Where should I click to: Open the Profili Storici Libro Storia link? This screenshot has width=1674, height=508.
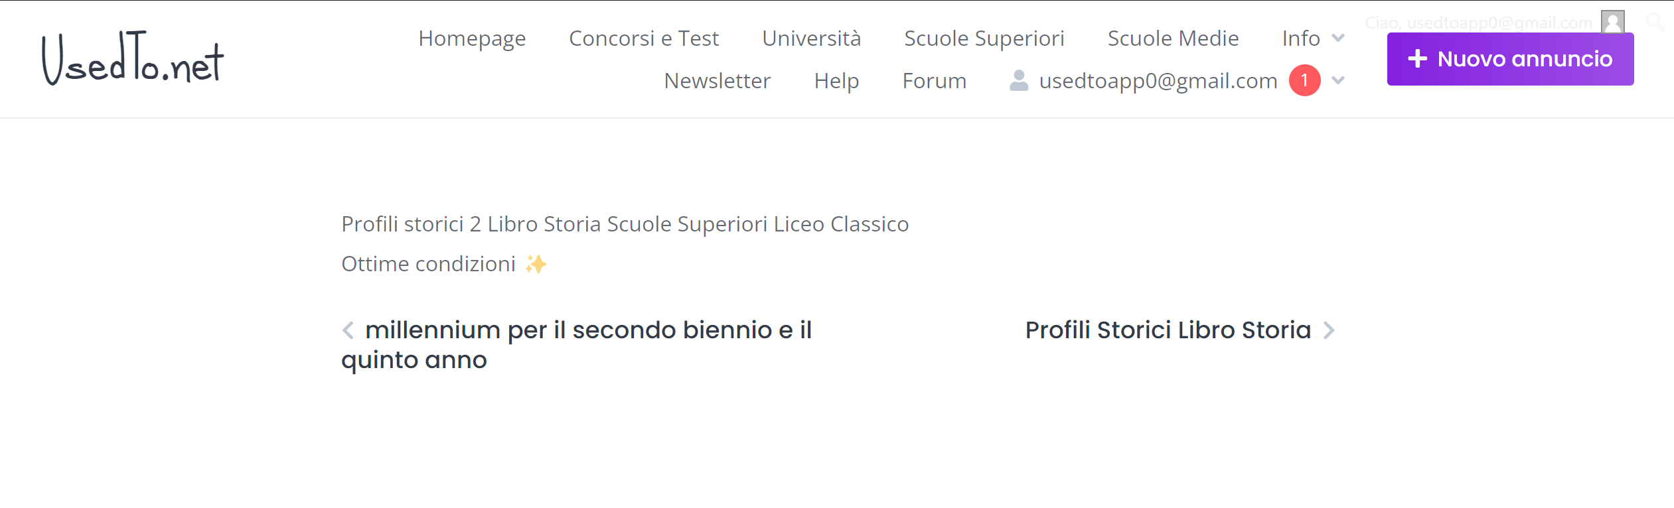point(1168,330)
